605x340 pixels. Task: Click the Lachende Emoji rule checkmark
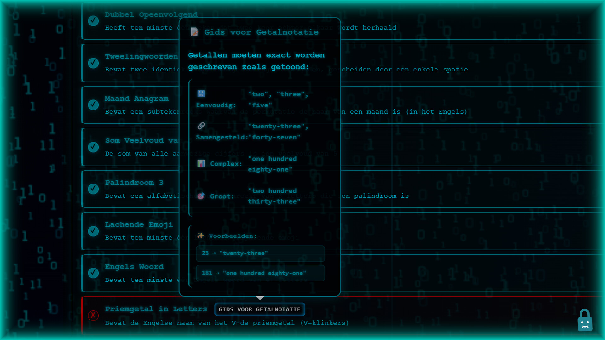(x=93, y=231)
